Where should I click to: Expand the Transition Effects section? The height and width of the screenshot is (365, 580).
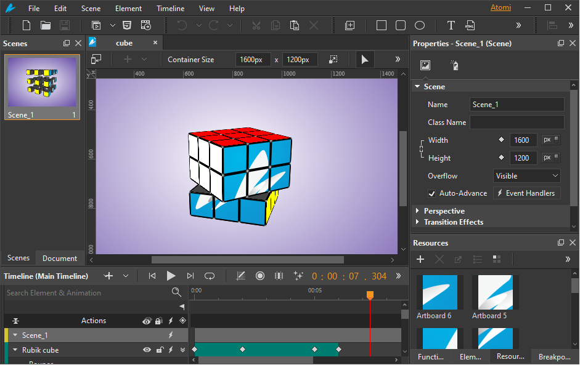(453, 222)
